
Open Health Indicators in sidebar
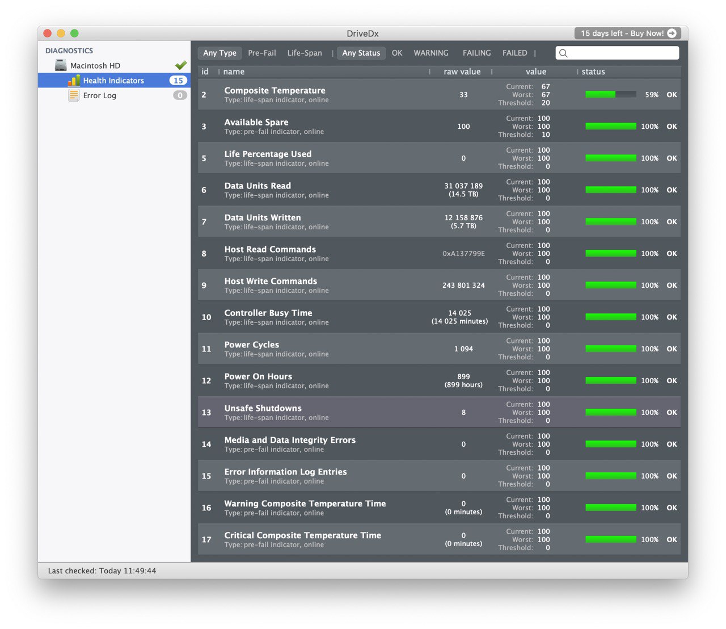[x=114, y=80]
